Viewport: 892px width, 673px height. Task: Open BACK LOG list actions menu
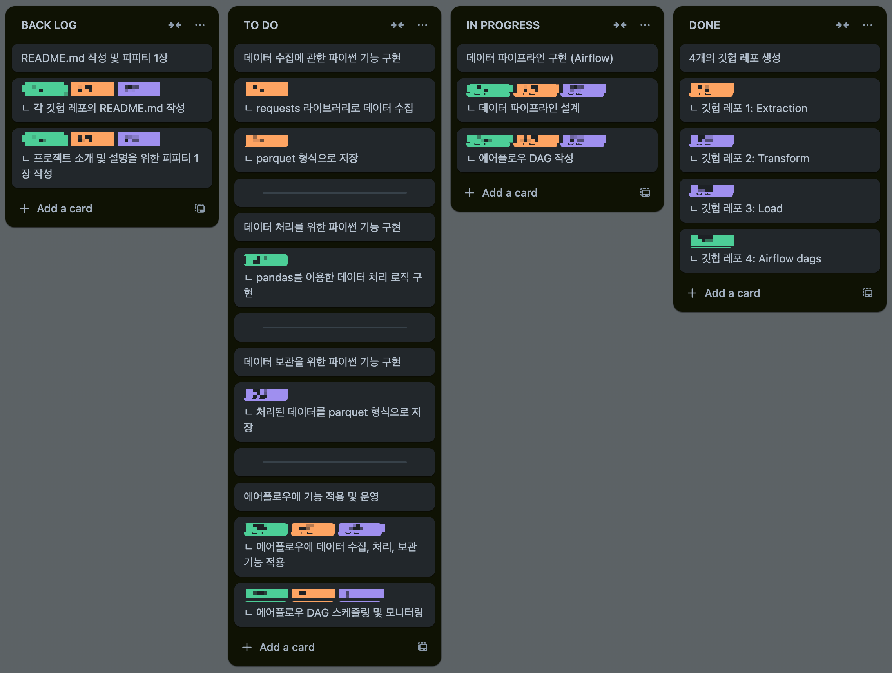(x=199, y=25)
